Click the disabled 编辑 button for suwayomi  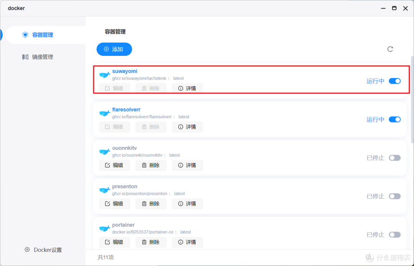[114, 88]
